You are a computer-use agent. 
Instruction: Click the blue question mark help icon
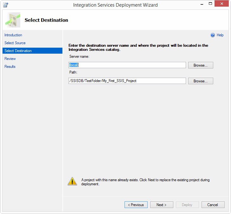(213, 35)
